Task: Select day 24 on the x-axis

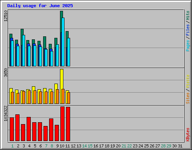Action: (141, 146)
